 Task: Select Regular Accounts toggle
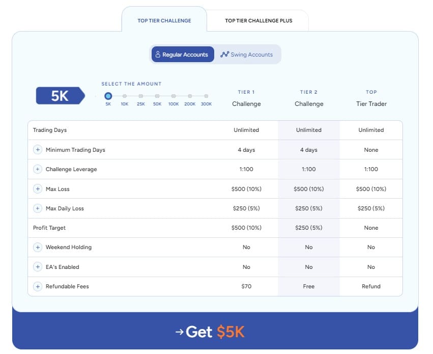click(183, 55)
